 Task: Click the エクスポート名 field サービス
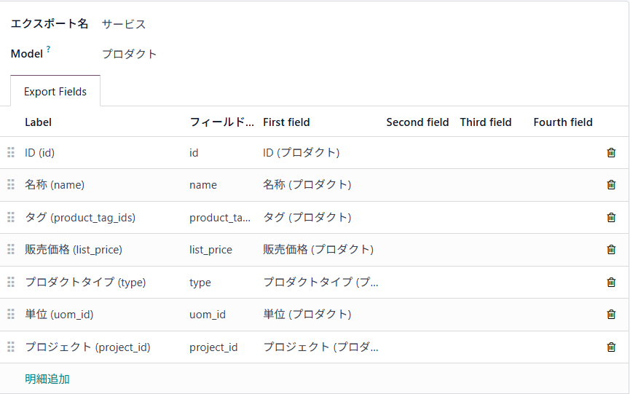(124, 24)
